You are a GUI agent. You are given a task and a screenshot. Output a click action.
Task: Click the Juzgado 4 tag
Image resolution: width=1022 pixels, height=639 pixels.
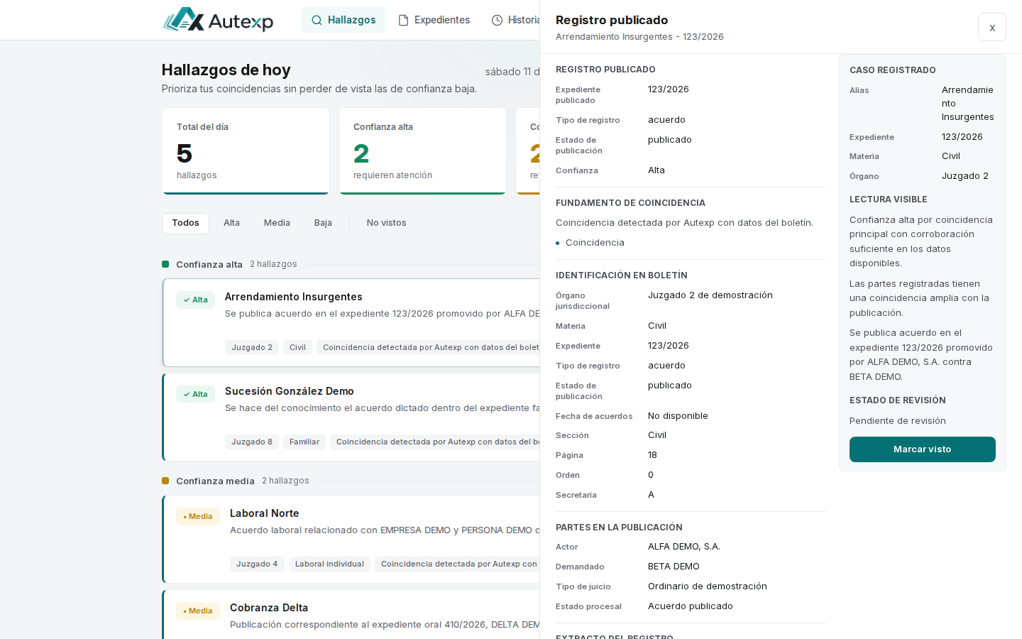257,564
